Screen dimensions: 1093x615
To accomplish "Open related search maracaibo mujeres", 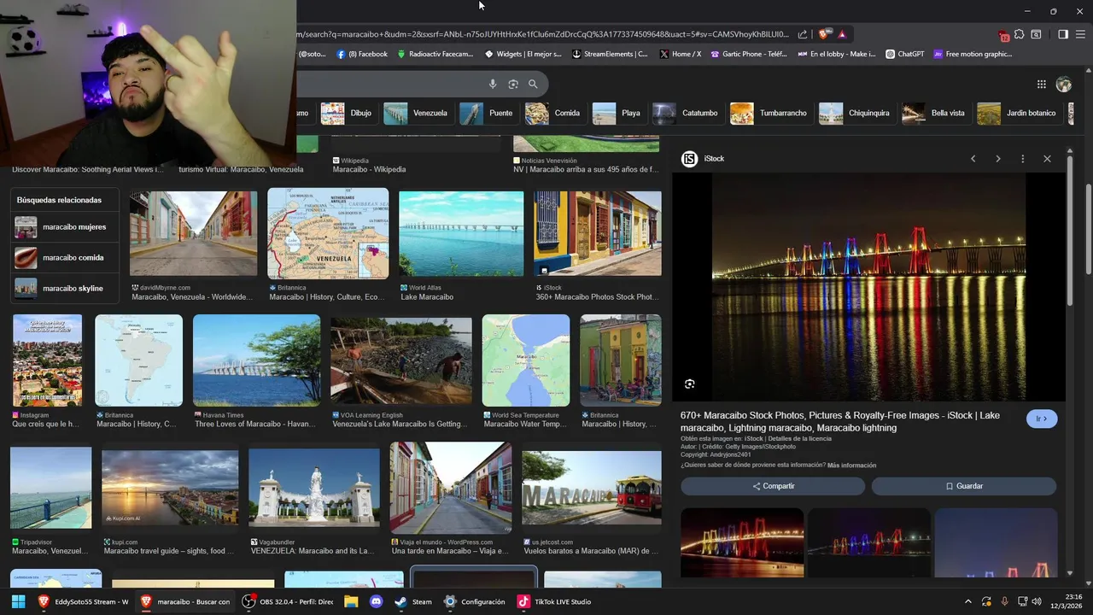I will click(65, 227).
